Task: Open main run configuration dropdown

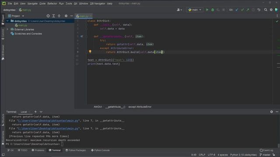Action: [x=195, y=10]
